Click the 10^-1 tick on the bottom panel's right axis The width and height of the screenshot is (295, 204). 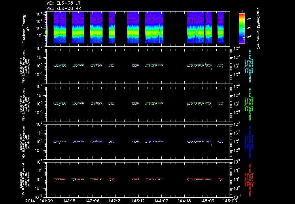point(237,197)
